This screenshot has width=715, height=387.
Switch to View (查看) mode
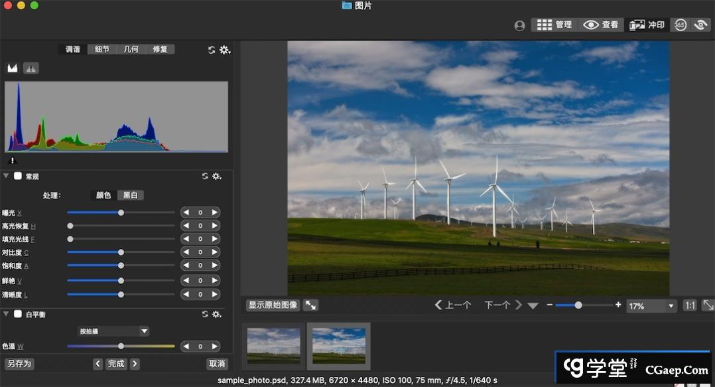tap(600, 25)
